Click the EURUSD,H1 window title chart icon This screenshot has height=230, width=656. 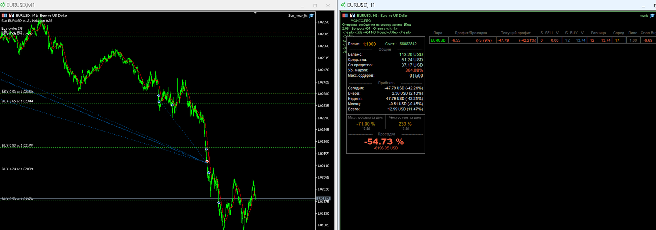[344, 5]
